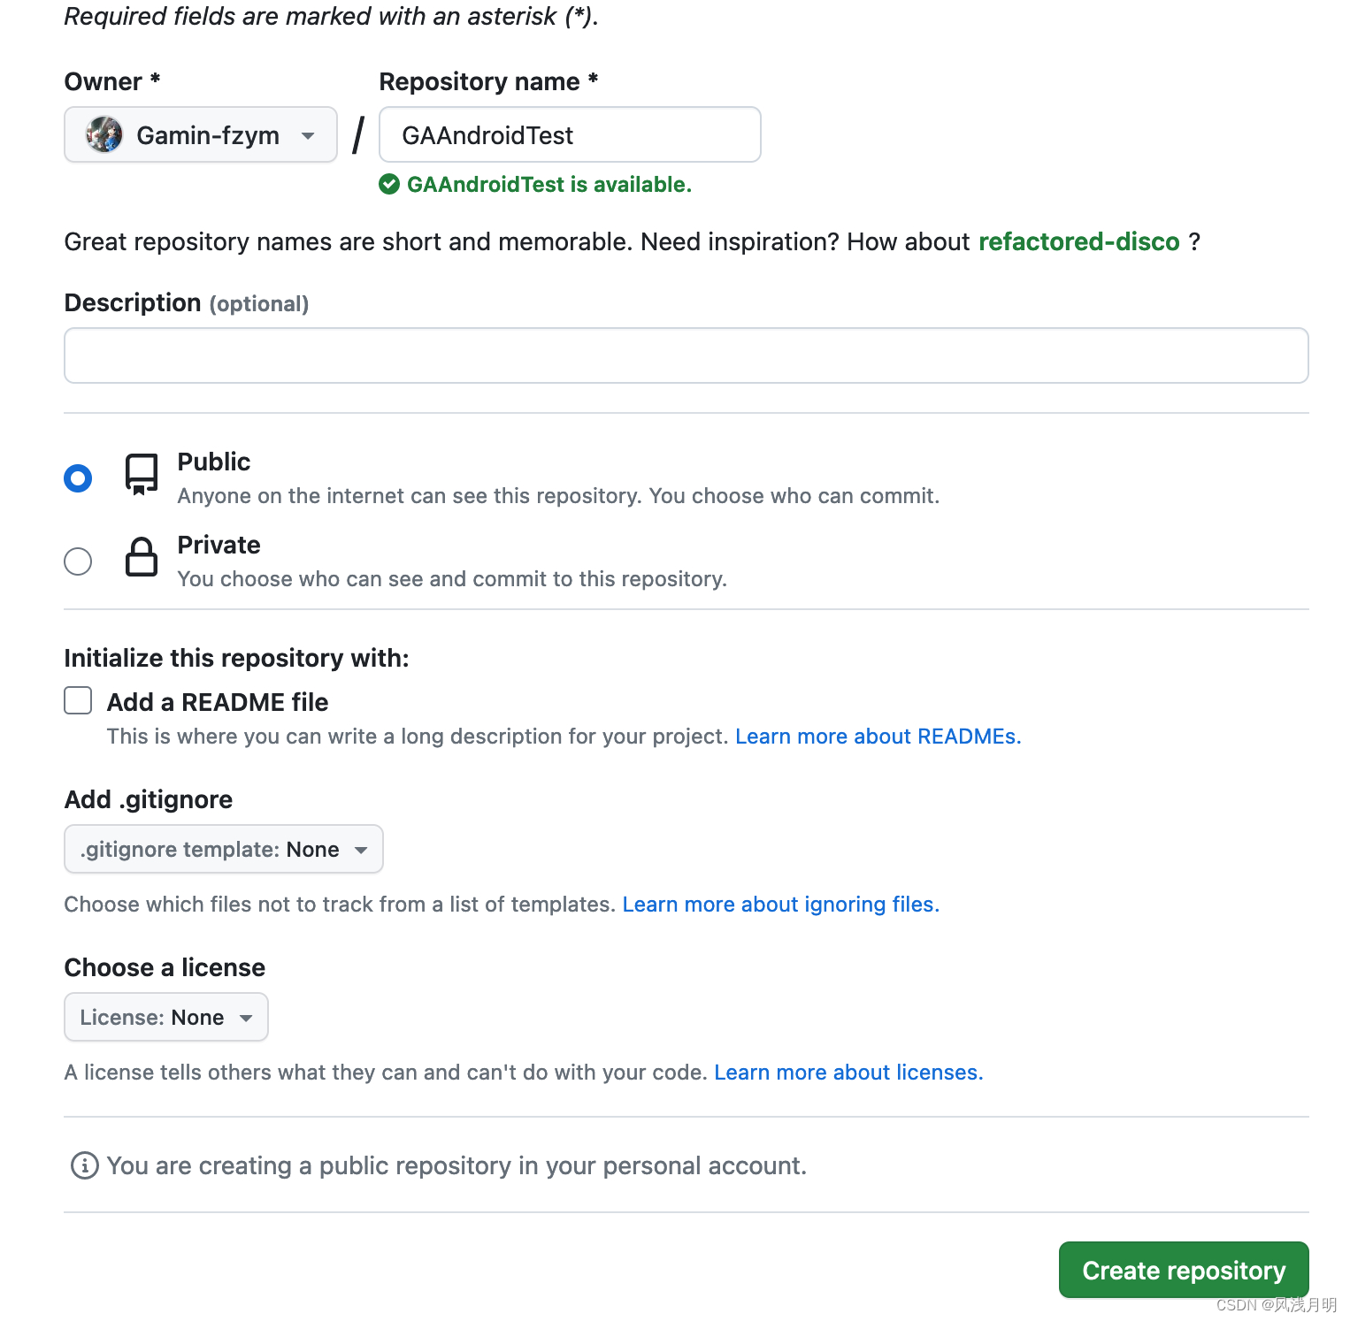Click the Gamin-fzym owner avatar icon
1350x1321 pixels.
(104, 134)
